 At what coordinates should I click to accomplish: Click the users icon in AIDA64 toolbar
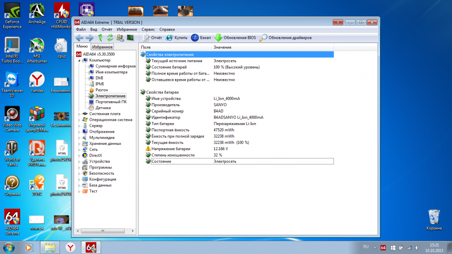click(x=121, y=38)
